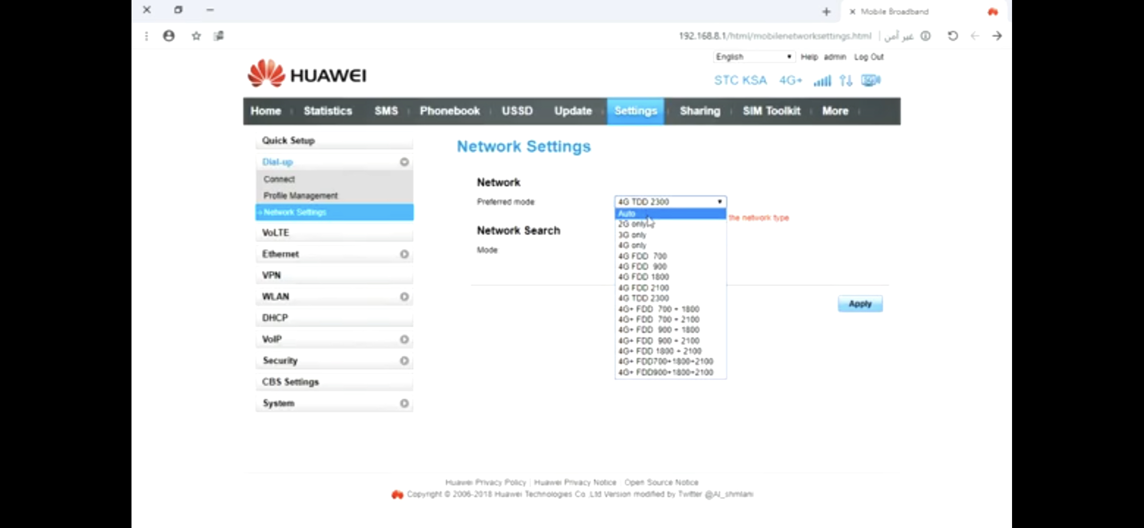This screenshot has width=1144, height=528.
Task: Choose 4G+ FDD 900 + 1800 option
Action: (670, 330)
